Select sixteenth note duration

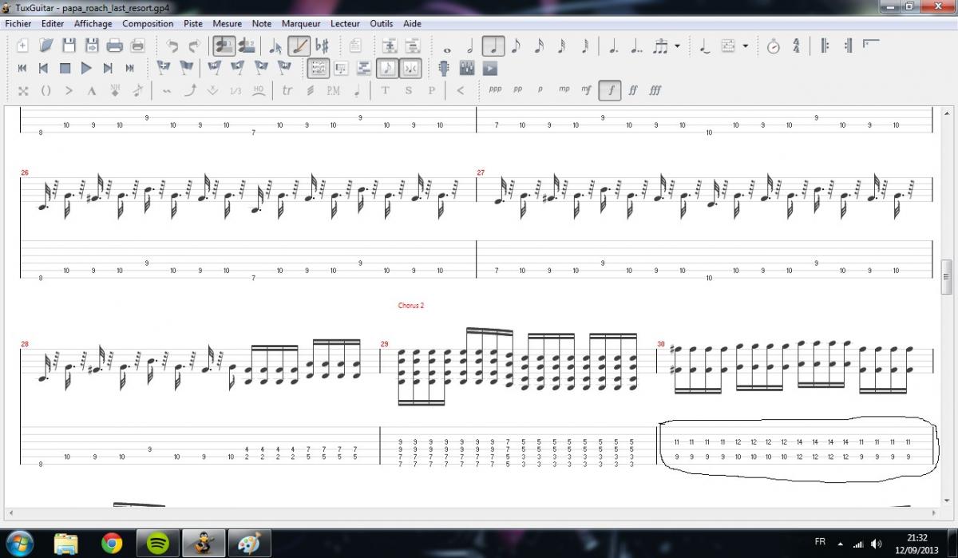pyautogui.click(x=539, y=46)
